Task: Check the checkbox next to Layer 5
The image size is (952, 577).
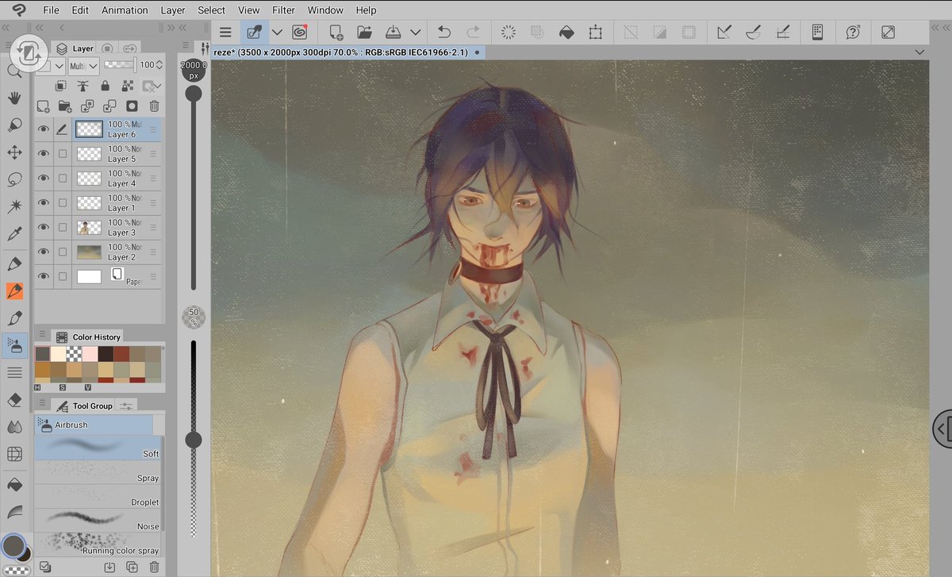Action: click(x=63, y=154)
